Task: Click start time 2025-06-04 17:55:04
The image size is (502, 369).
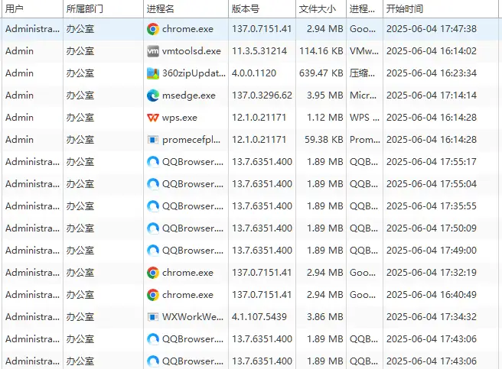Action: (432, 184)
